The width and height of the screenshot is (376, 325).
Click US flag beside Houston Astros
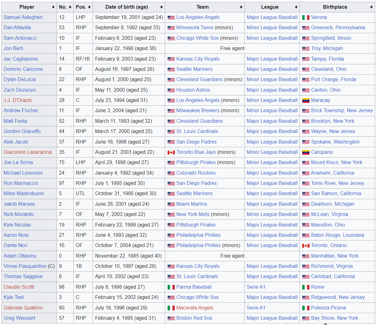coord(171,90)
